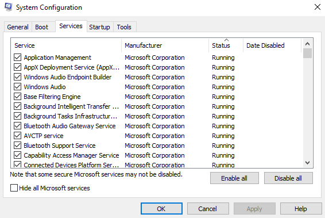Select Capability Access Manager Service name
Image resolution: width=325 pixels, height=218 pixels.
tap(71, 155)
